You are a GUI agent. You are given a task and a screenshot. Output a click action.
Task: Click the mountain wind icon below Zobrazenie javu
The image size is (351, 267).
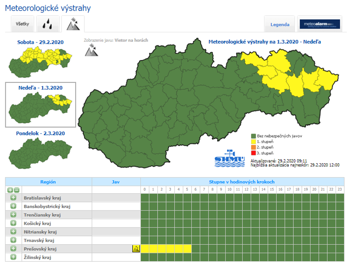click(x=90, y=51)
